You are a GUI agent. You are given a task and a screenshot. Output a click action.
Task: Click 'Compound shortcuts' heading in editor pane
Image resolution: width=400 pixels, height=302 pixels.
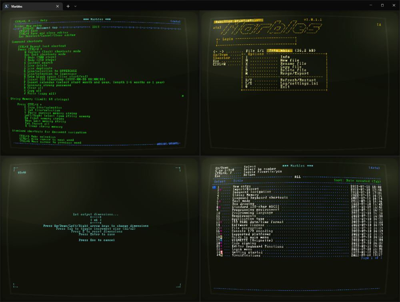(27, 41)
